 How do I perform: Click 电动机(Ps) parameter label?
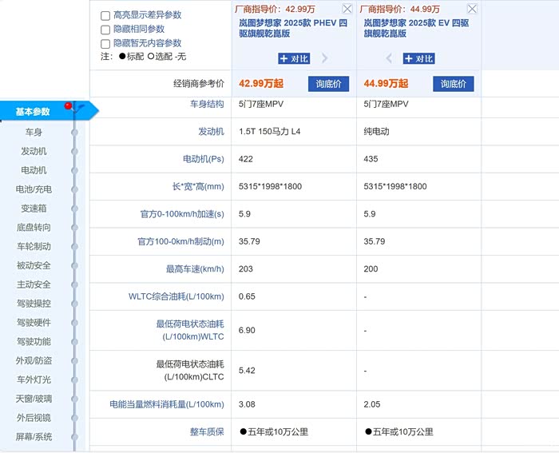203,159
